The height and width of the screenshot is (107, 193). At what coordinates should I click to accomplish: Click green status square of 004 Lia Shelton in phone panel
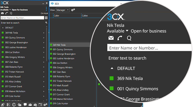tap(3, 52)
